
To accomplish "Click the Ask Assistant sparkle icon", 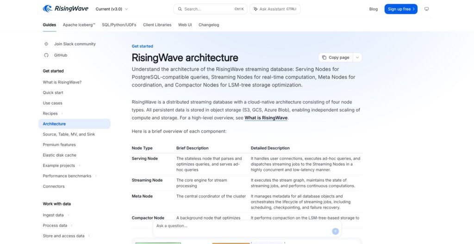I will pyautogui.click(x=256, y=9).
